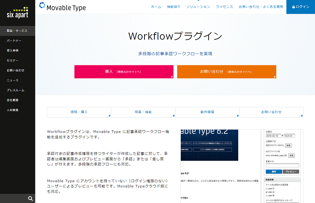Click the pink 購入 button

(x=124, y=72)
